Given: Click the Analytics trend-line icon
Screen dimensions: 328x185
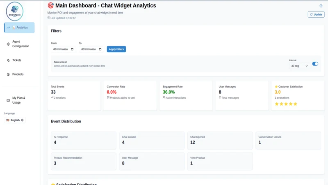Looking at the screenshot, I should (x=8, y=28).
